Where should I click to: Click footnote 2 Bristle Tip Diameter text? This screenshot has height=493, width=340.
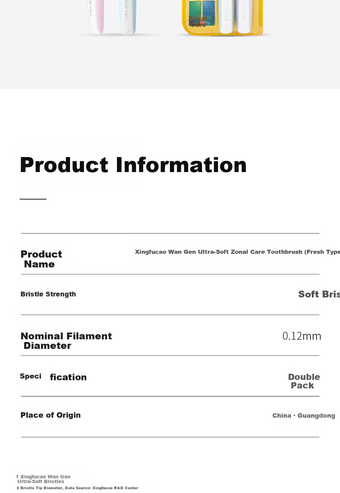click(x=78, y=488)
